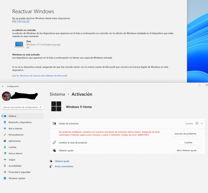Click the search magnifier icon in settings
This screenshot has height=193, width=208.
pos(40,107)
